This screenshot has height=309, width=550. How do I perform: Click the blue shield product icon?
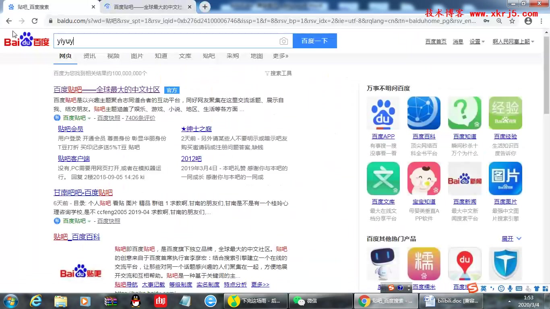(505, 264)
